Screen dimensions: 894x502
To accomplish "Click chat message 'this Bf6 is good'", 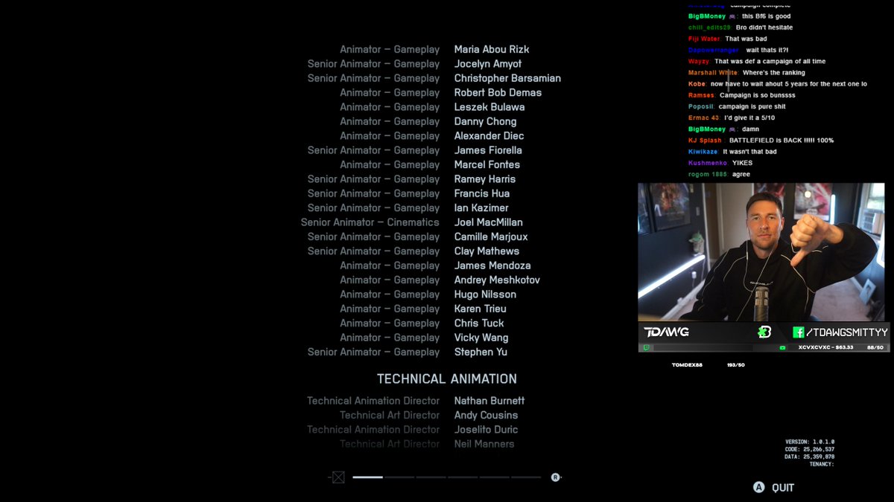I will [x=767, y=16].
